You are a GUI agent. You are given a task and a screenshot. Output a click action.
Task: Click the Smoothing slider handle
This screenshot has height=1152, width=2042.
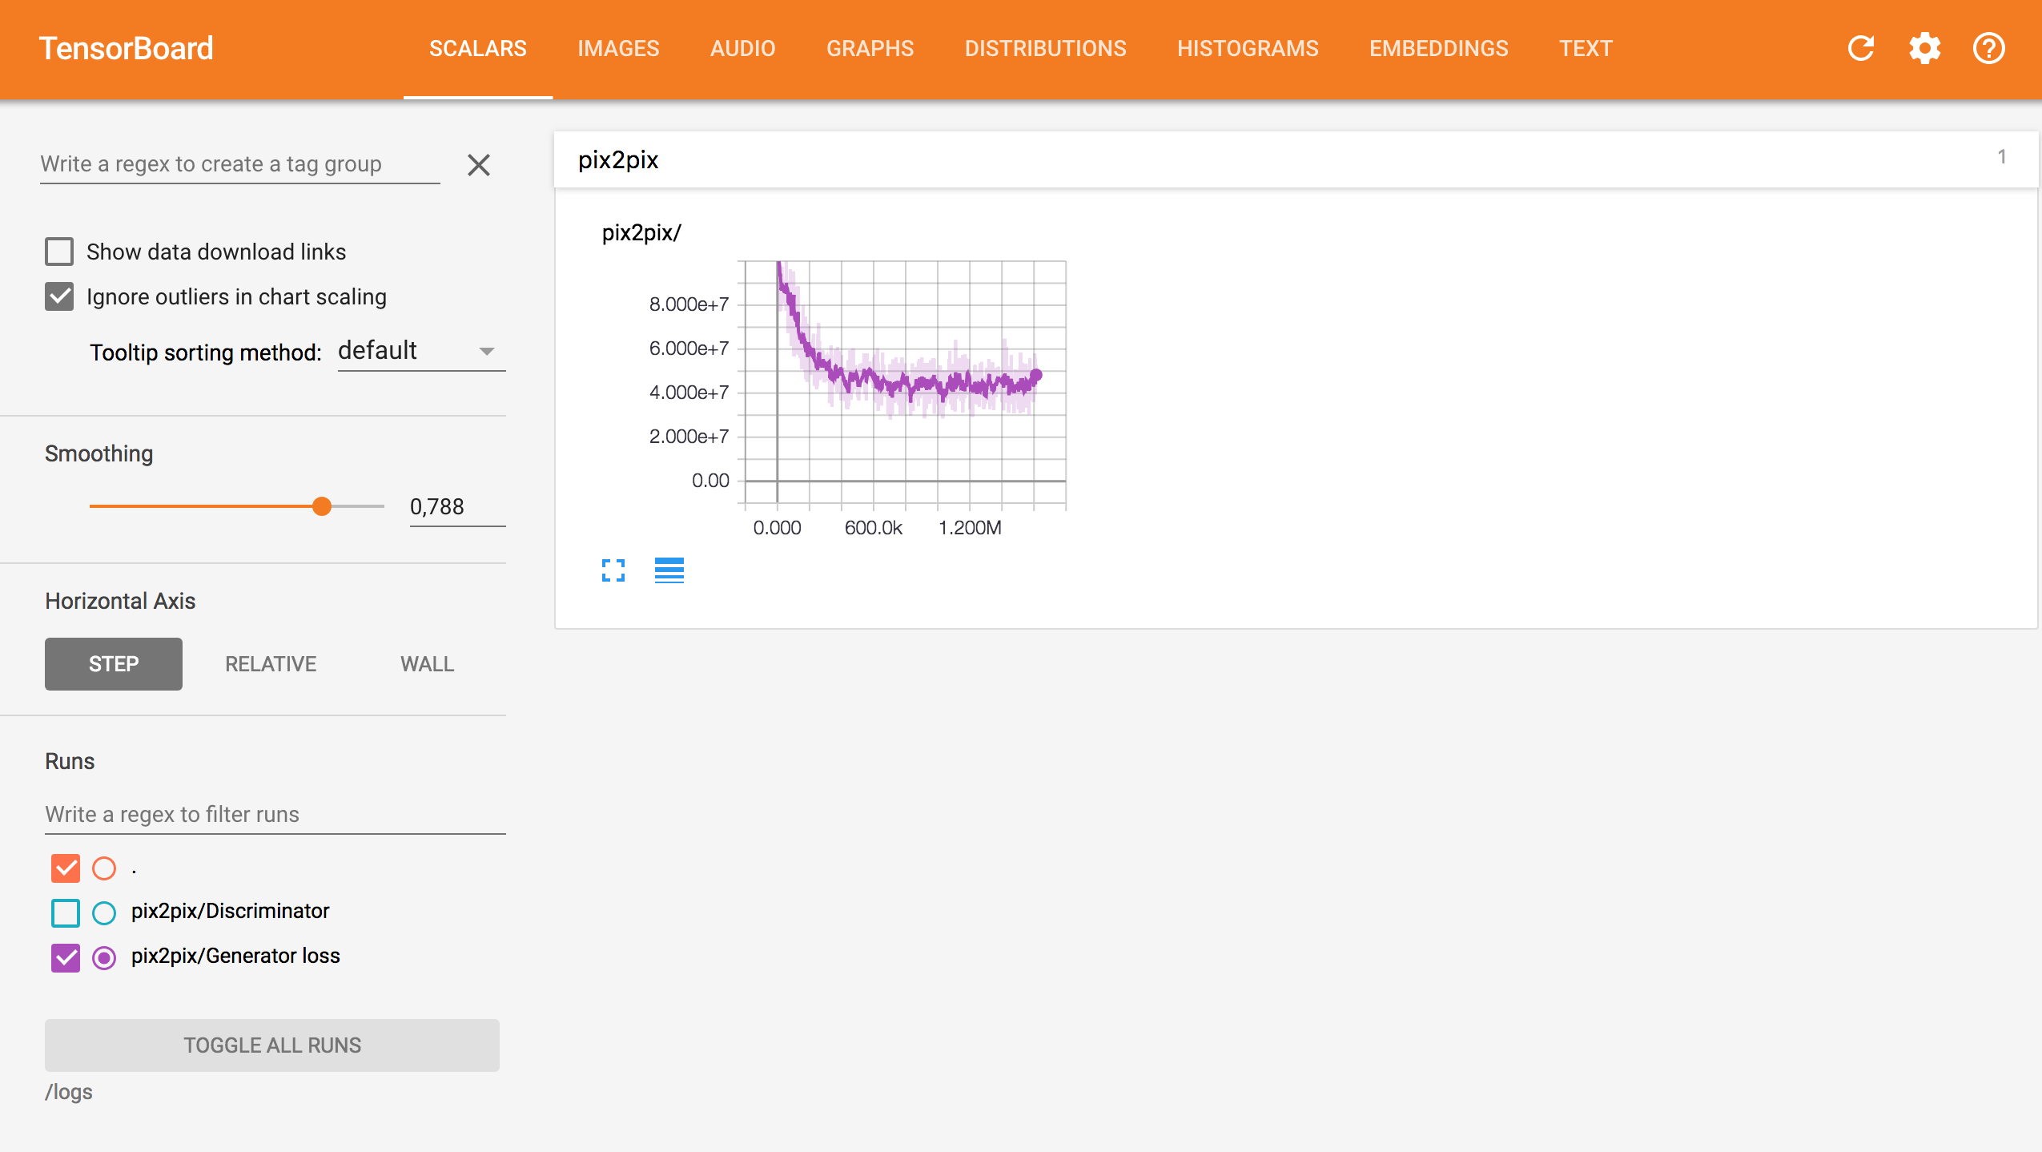[322, 506]
